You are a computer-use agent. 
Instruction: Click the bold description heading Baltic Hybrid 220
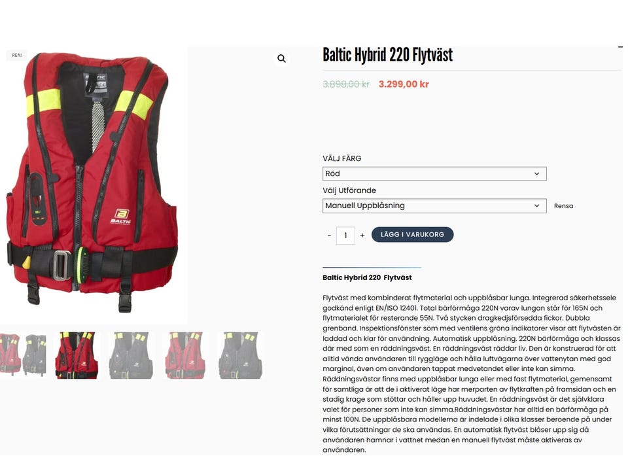click(x=367, y=277)
